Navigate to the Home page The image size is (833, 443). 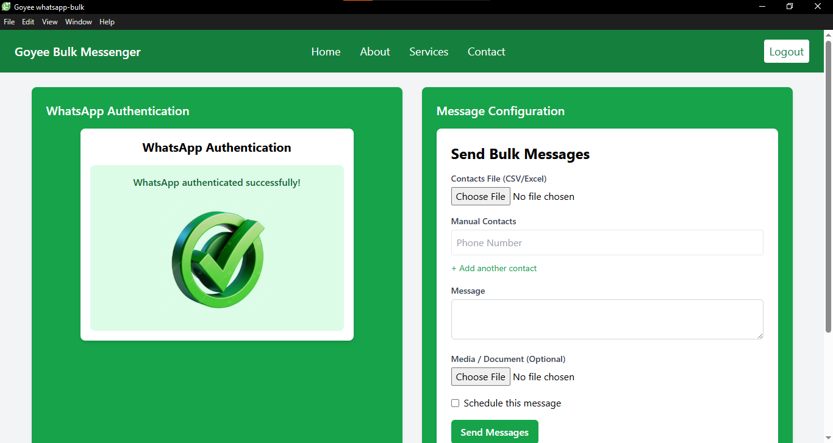click(x=326, y=52)
